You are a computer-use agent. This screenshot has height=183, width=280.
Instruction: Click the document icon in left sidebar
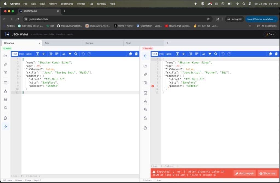point(5,118)
